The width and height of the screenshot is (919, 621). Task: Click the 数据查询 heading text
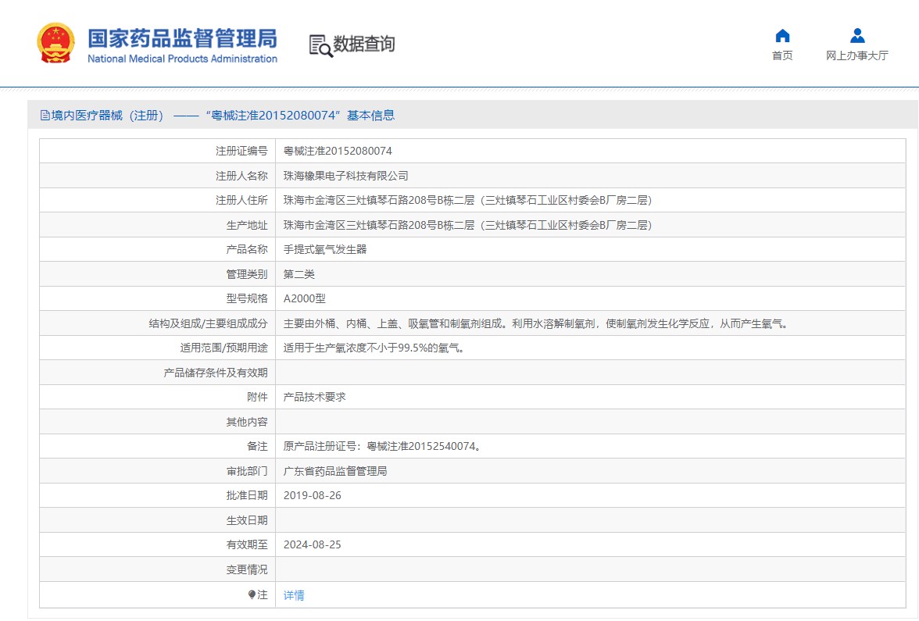point(364,45)
